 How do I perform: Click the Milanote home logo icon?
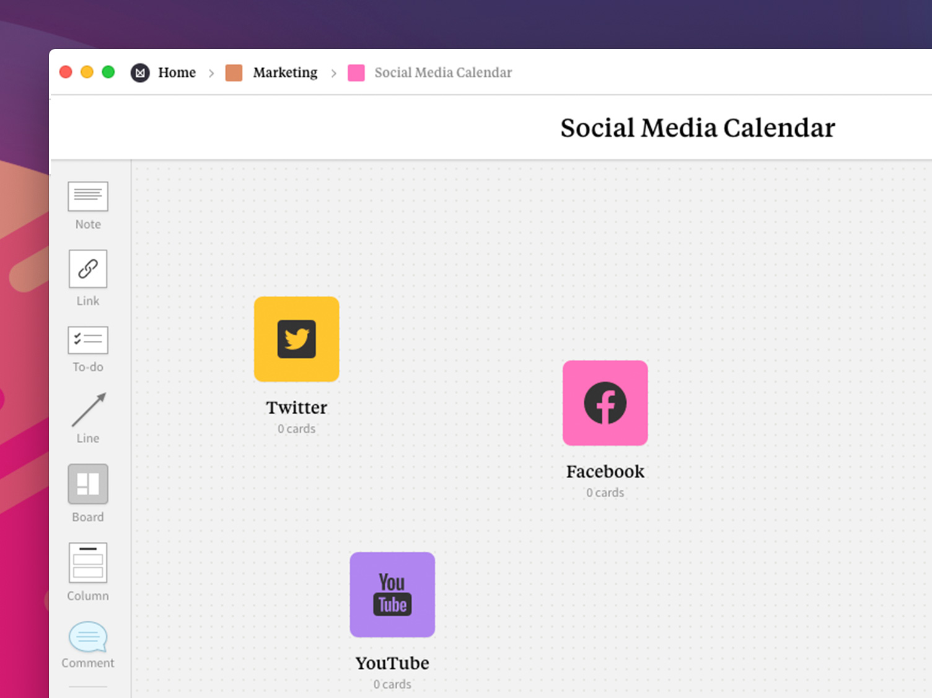click(140, 73)
